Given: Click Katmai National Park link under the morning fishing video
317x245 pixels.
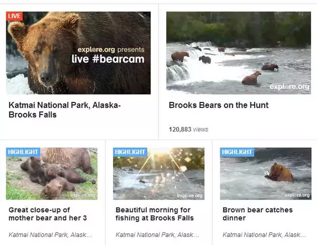Looking at the screenshot, I should coord(157,235).
